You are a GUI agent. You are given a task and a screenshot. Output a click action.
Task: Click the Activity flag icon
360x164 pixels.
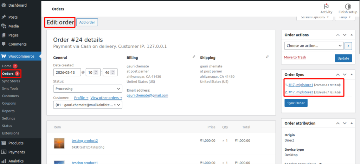coord(326,6)
